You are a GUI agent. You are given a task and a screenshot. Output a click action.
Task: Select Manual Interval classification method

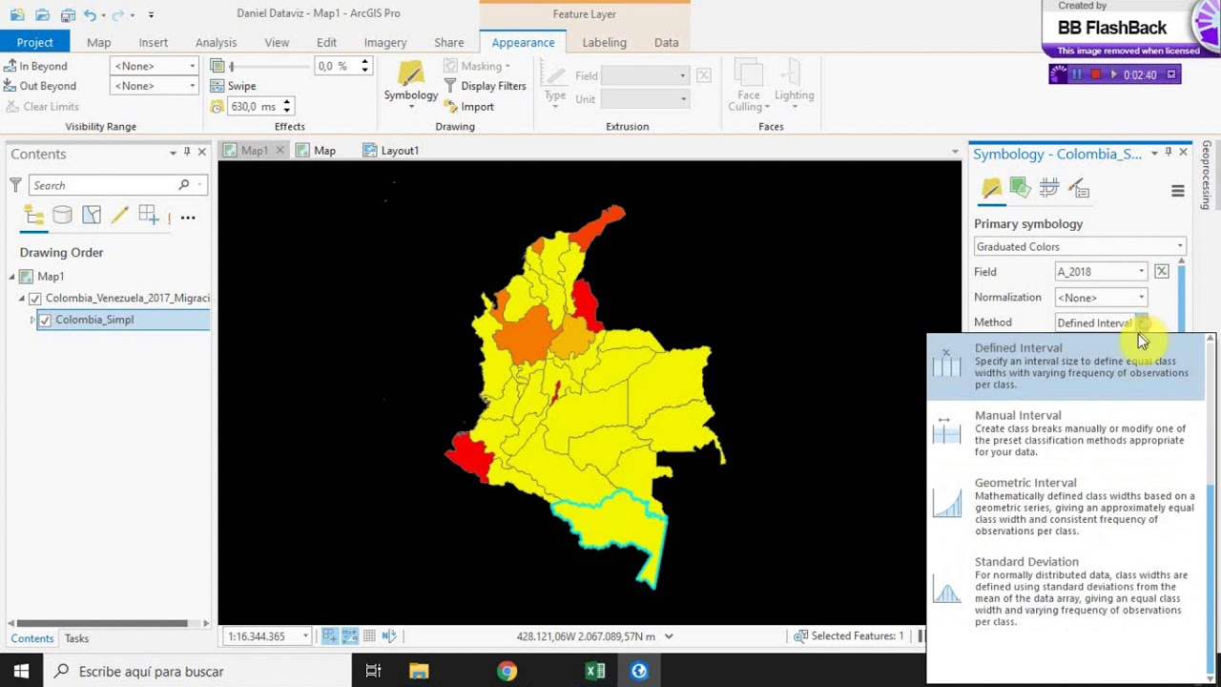point(1066,433)
